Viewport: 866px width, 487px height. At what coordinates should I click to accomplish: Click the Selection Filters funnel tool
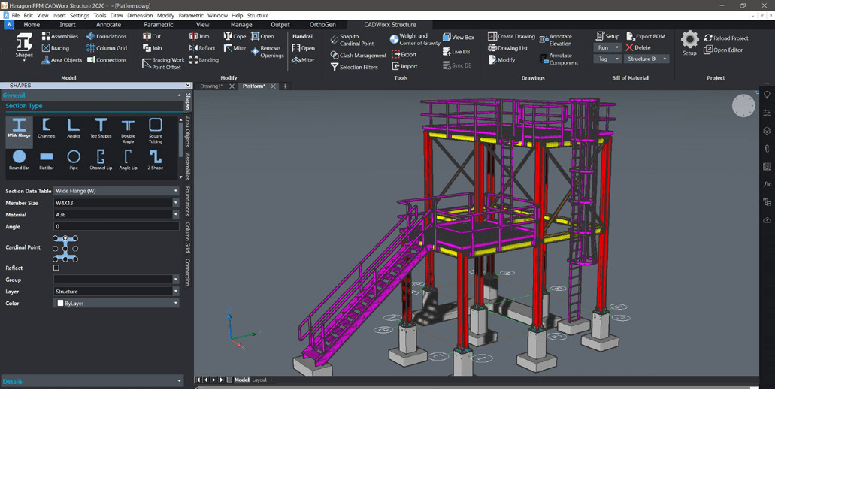pyautogui.click(x=354, y=68)
